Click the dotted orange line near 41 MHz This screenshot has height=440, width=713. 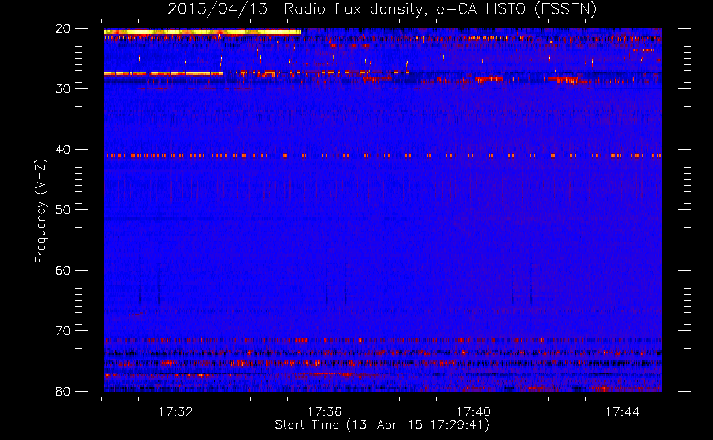click(x=382, y=155)
